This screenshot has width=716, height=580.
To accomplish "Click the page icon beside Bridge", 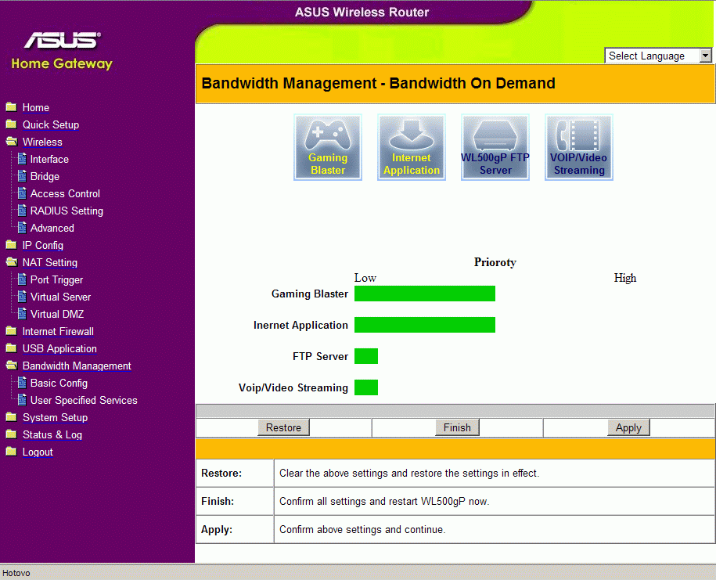I will coord(22,176).
